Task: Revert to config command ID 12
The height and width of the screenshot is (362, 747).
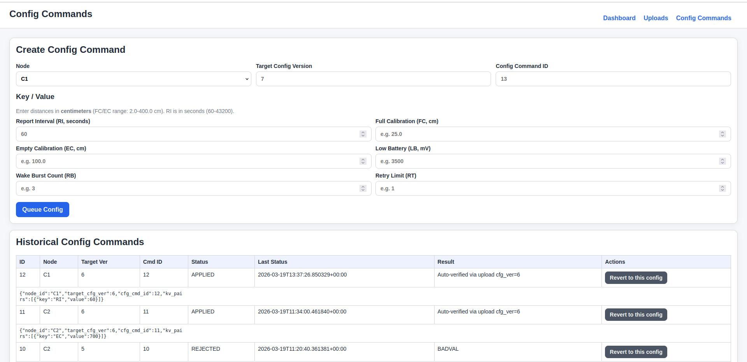Action: click(x=636, y=278)
